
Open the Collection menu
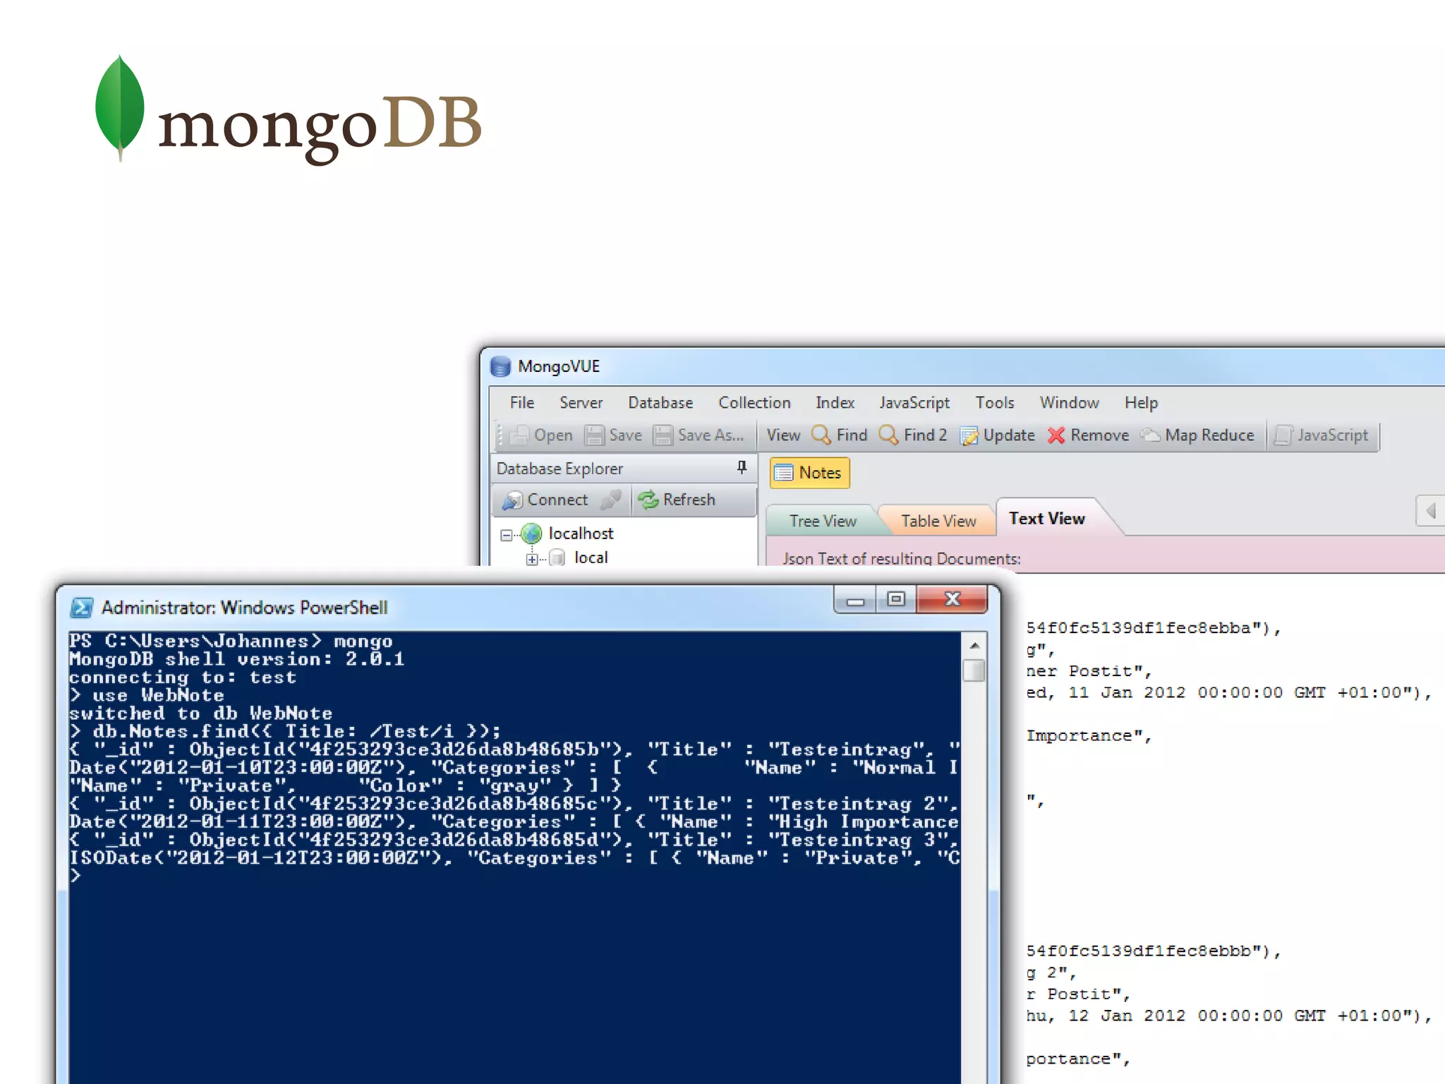click(754, 403)
